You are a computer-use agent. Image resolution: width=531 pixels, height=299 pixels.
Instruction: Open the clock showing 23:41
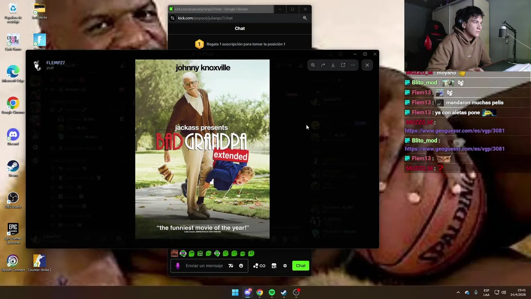coord(518,292)
